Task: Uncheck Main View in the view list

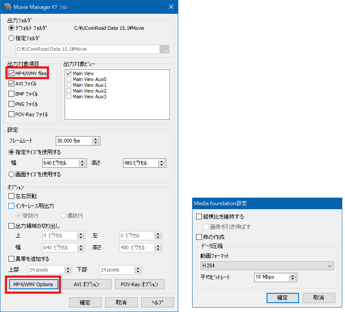Action: tap(69, 73)
